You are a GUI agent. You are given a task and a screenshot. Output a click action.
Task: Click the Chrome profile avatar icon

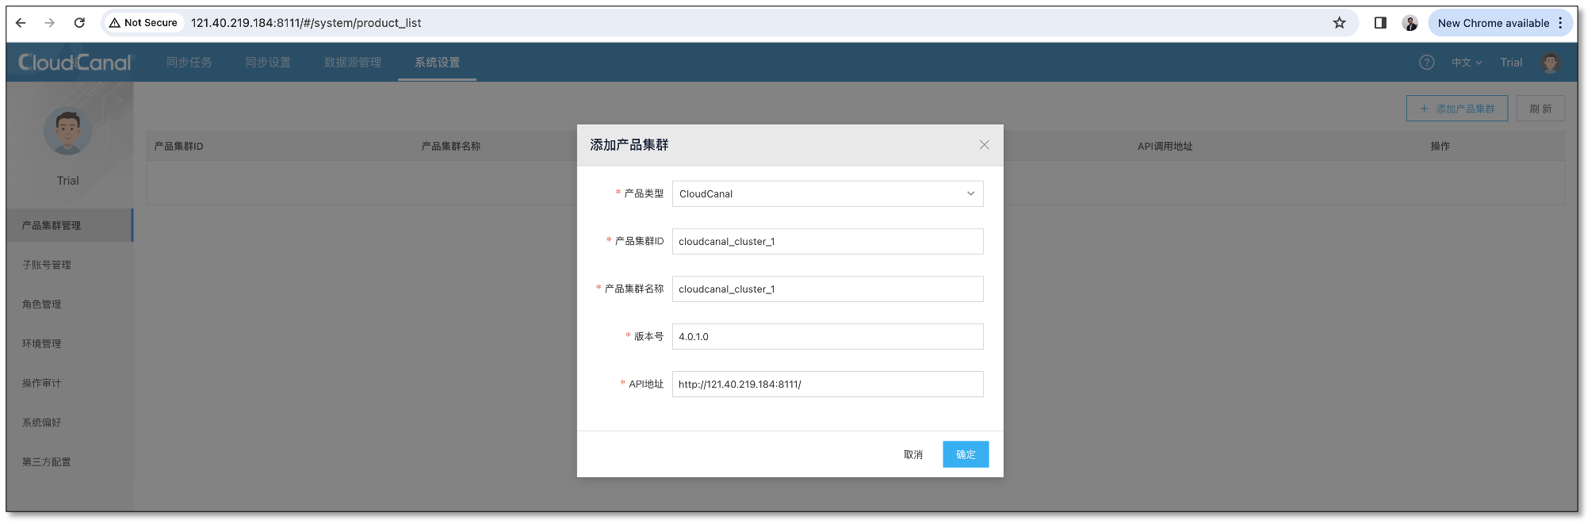(x=1409, y=23)
